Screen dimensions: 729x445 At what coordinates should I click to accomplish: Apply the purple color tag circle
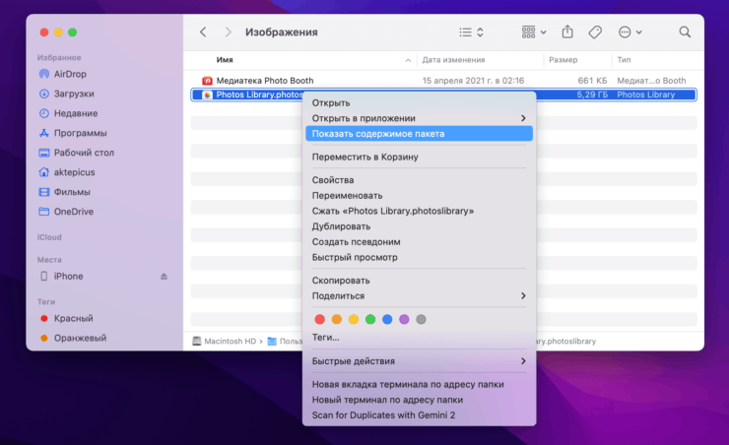pos(404,319)
